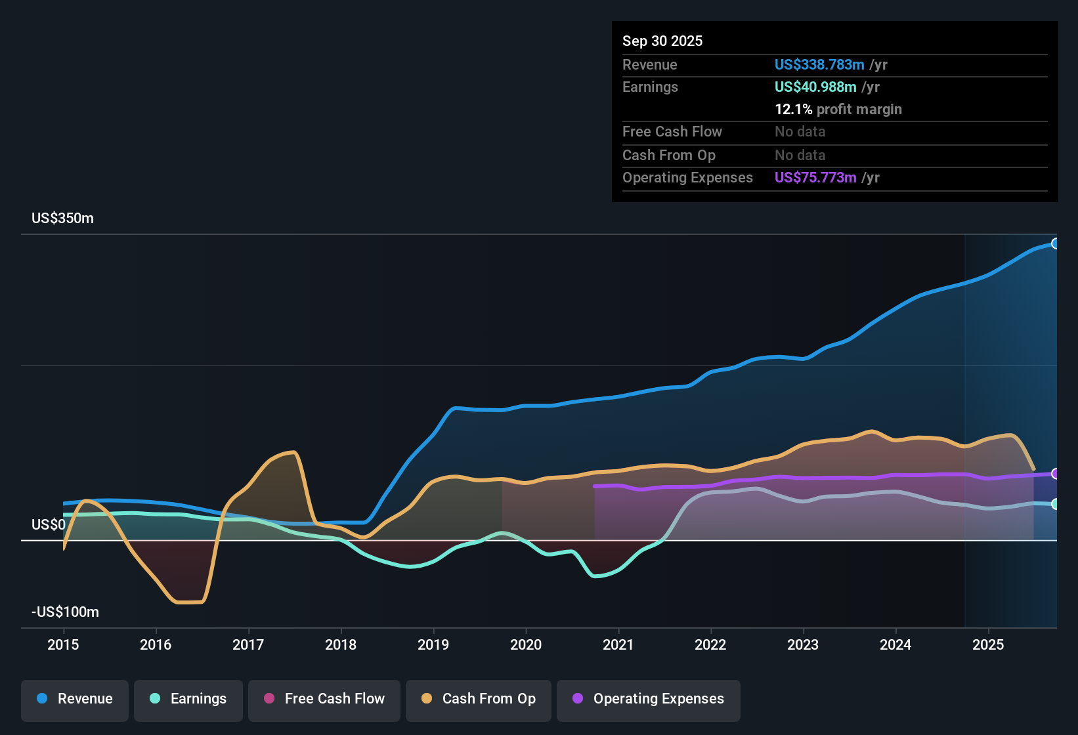Click the blue Revenue legend dot
This screenshot has width=1078, height=735.
pyautogui.click(x=41, y=699)
